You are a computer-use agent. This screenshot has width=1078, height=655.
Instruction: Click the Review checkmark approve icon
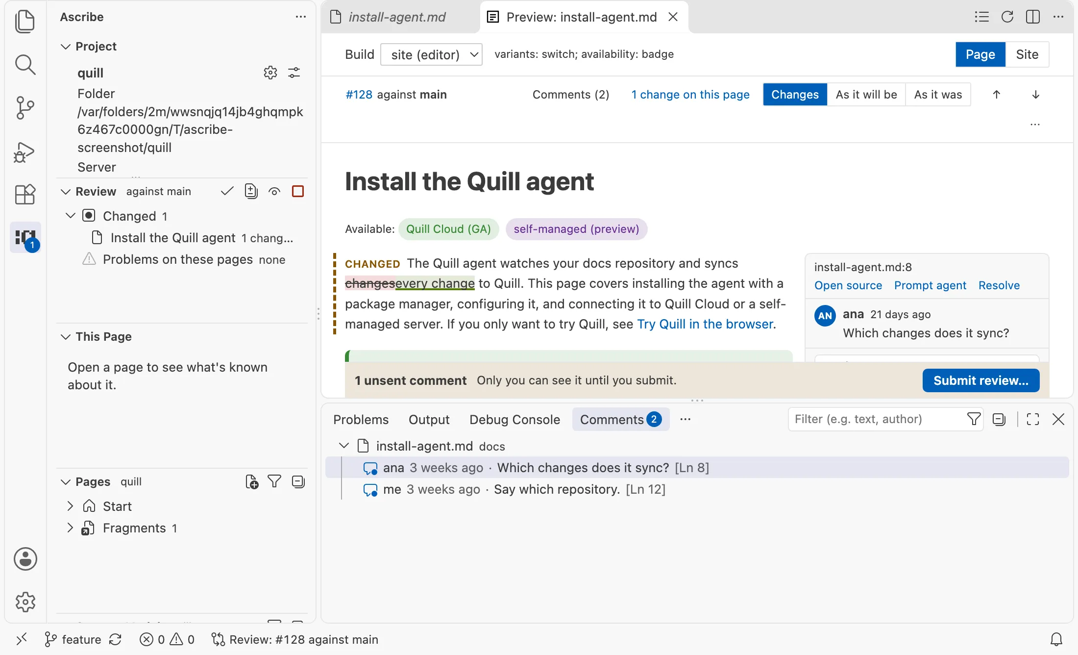click(x=227, y=191)
